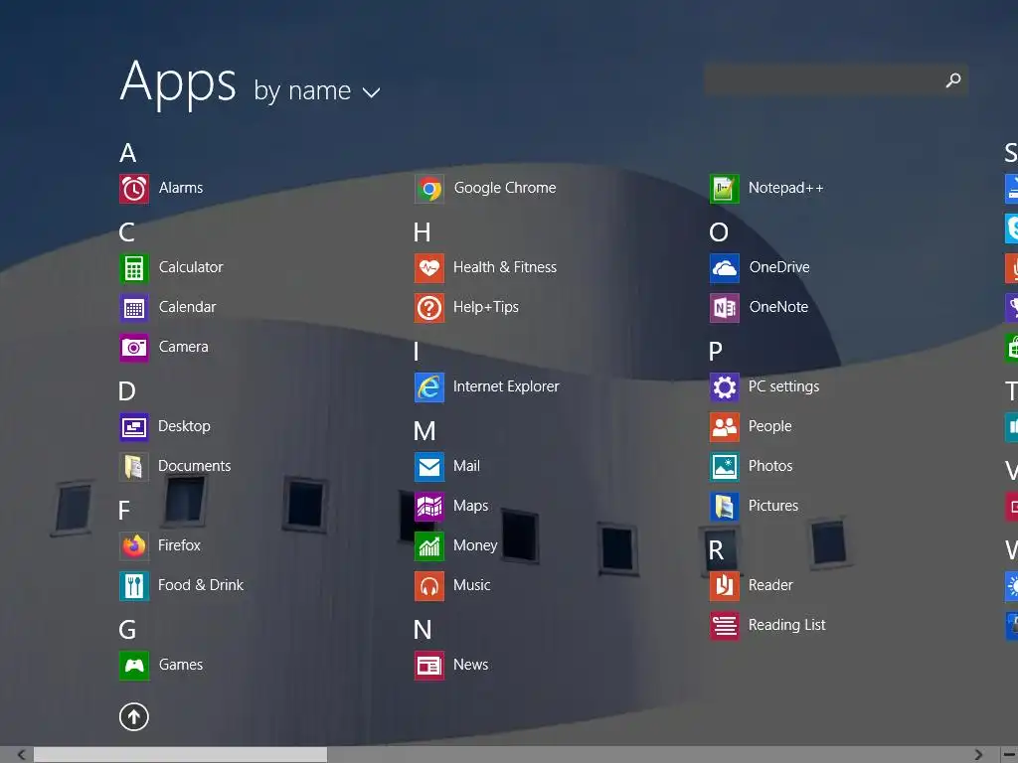This screenshot has height=763, width=1018.
Task: Open the Food & Drink app icon
Action: tap(134, 586)
